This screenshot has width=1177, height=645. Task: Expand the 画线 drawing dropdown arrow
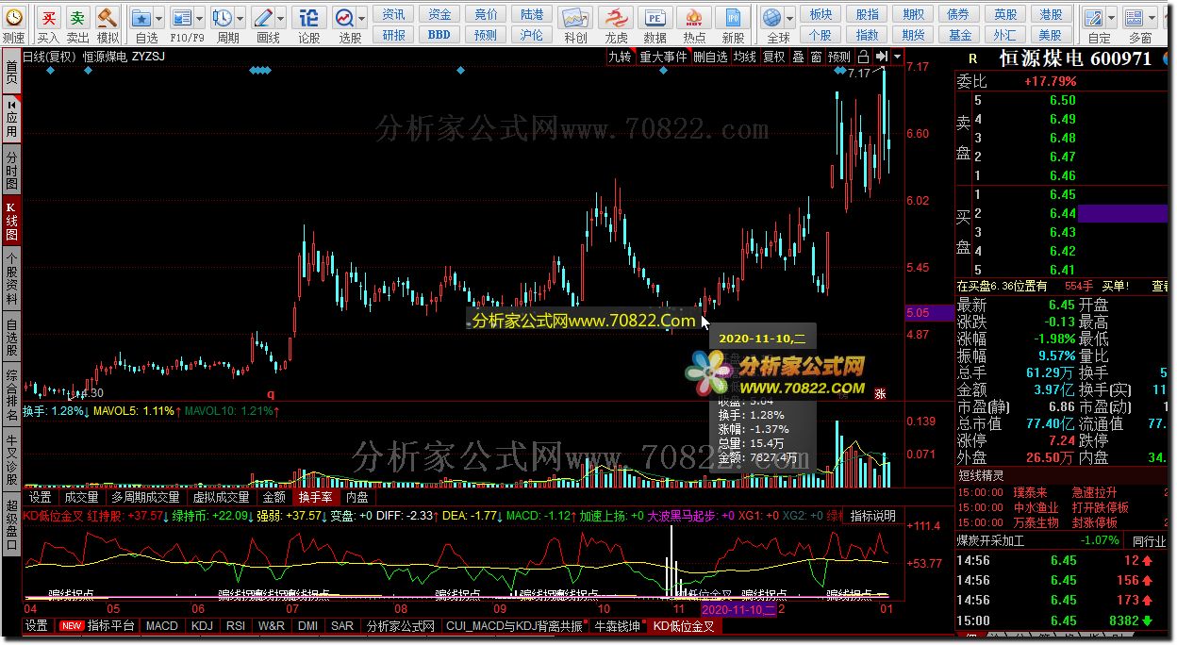(282, 18)
